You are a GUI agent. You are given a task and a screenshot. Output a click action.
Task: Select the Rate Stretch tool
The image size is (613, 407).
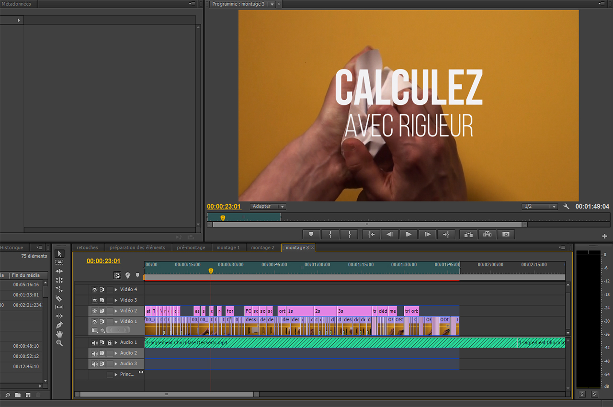pyautogui.click(x=59, y=289)
